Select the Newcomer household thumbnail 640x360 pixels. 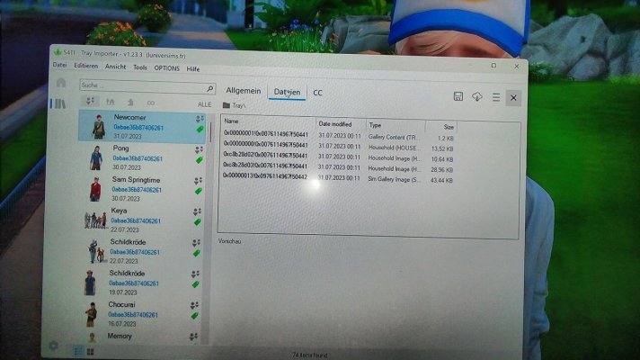[x=98, y=126]
